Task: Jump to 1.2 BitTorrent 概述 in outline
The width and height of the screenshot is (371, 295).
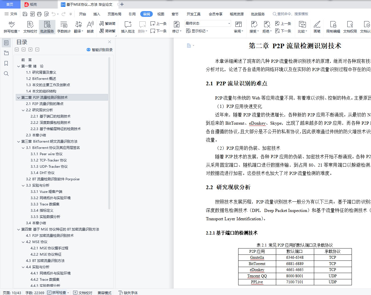Action: pos(41,79)
